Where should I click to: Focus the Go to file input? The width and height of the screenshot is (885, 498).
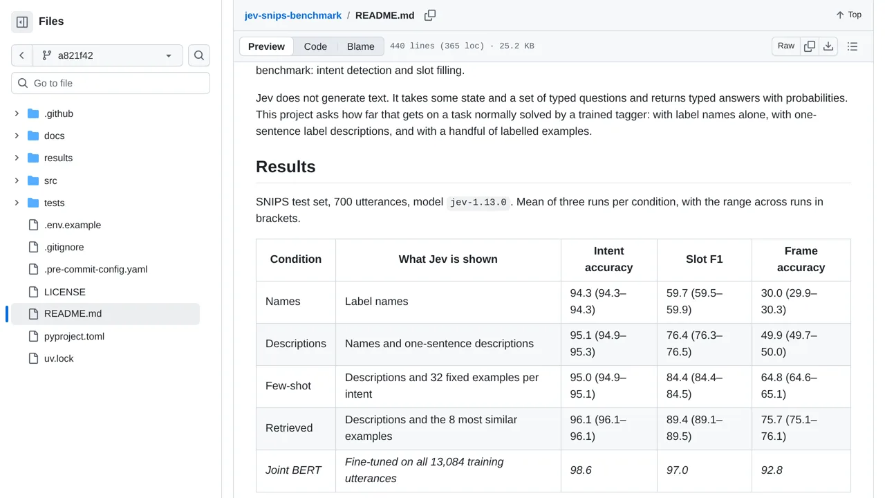pos(111,83)
